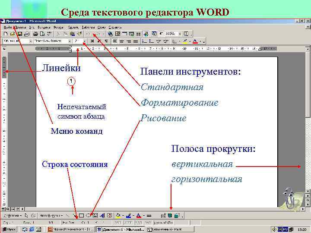Click the vertical scrollbar thumb
The image size is (311, 233).
click(x=308, y=85)
